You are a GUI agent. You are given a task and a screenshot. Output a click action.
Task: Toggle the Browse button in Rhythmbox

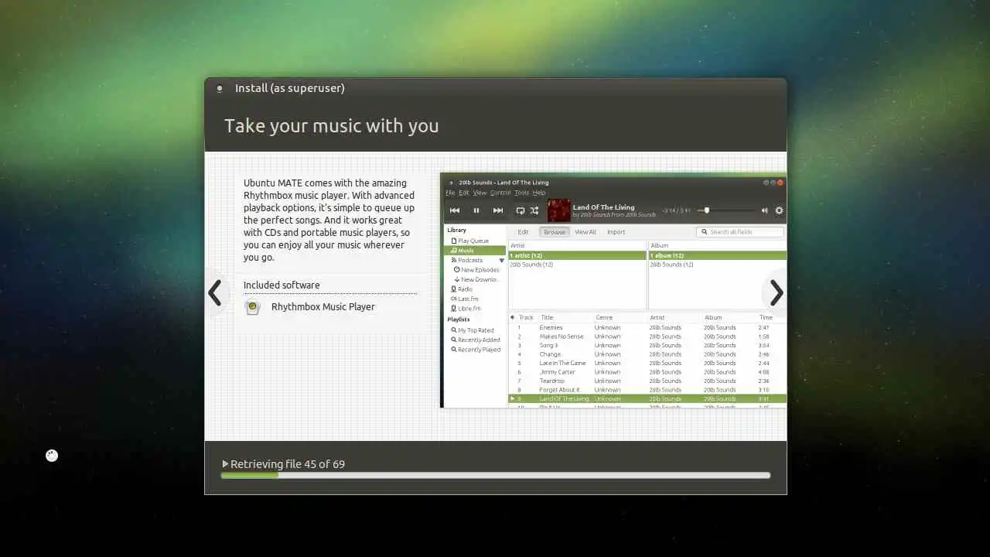point(555,232)
